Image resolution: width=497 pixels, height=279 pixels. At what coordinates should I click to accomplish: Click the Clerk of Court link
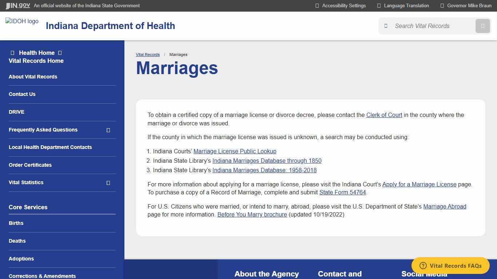point(384,115)
